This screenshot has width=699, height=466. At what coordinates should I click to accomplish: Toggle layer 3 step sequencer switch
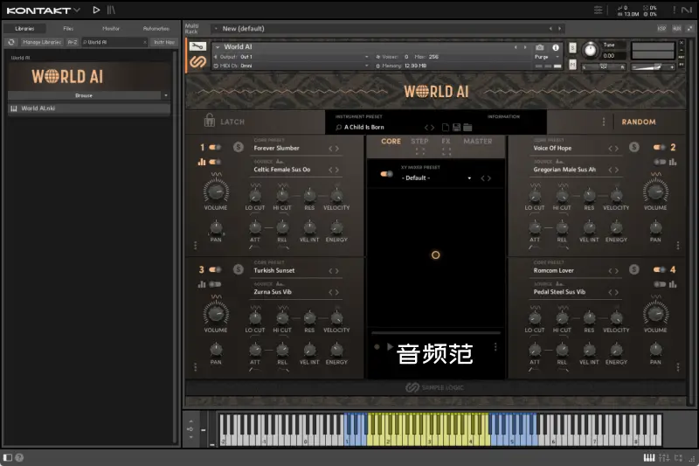(215, 284)
